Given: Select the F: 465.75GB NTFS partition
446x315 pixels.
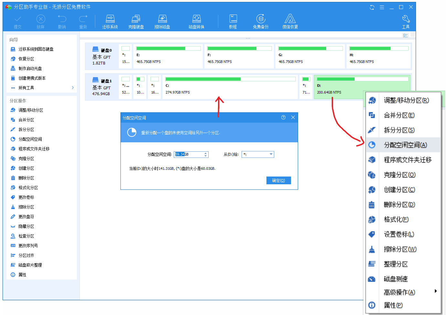Looking at the screenshot, I should 239,56.
